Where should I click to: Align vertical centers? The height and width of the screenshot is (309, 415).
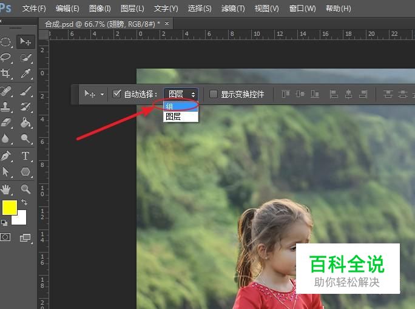(x=300, y=93)
